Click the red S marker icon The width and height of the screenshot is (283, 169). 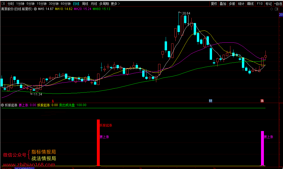(x=53, y=101)
